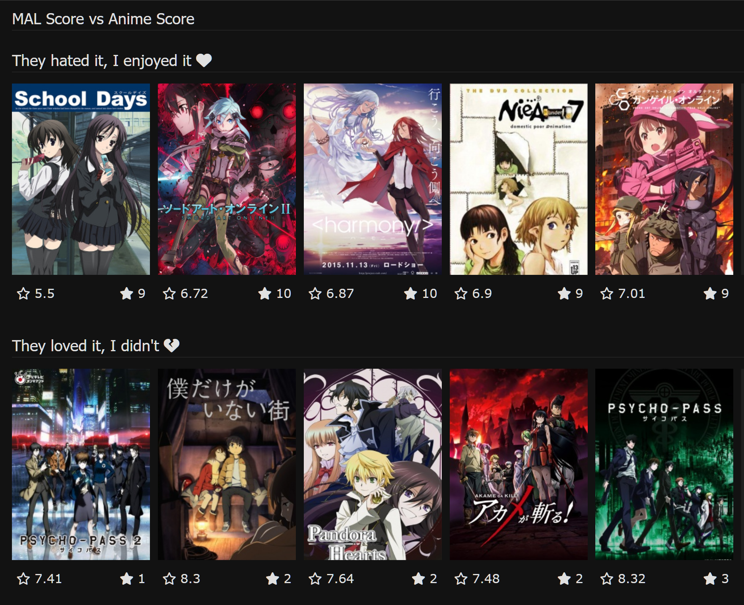Select the 僕だけがいない街 poster

(x=227, y=464)
